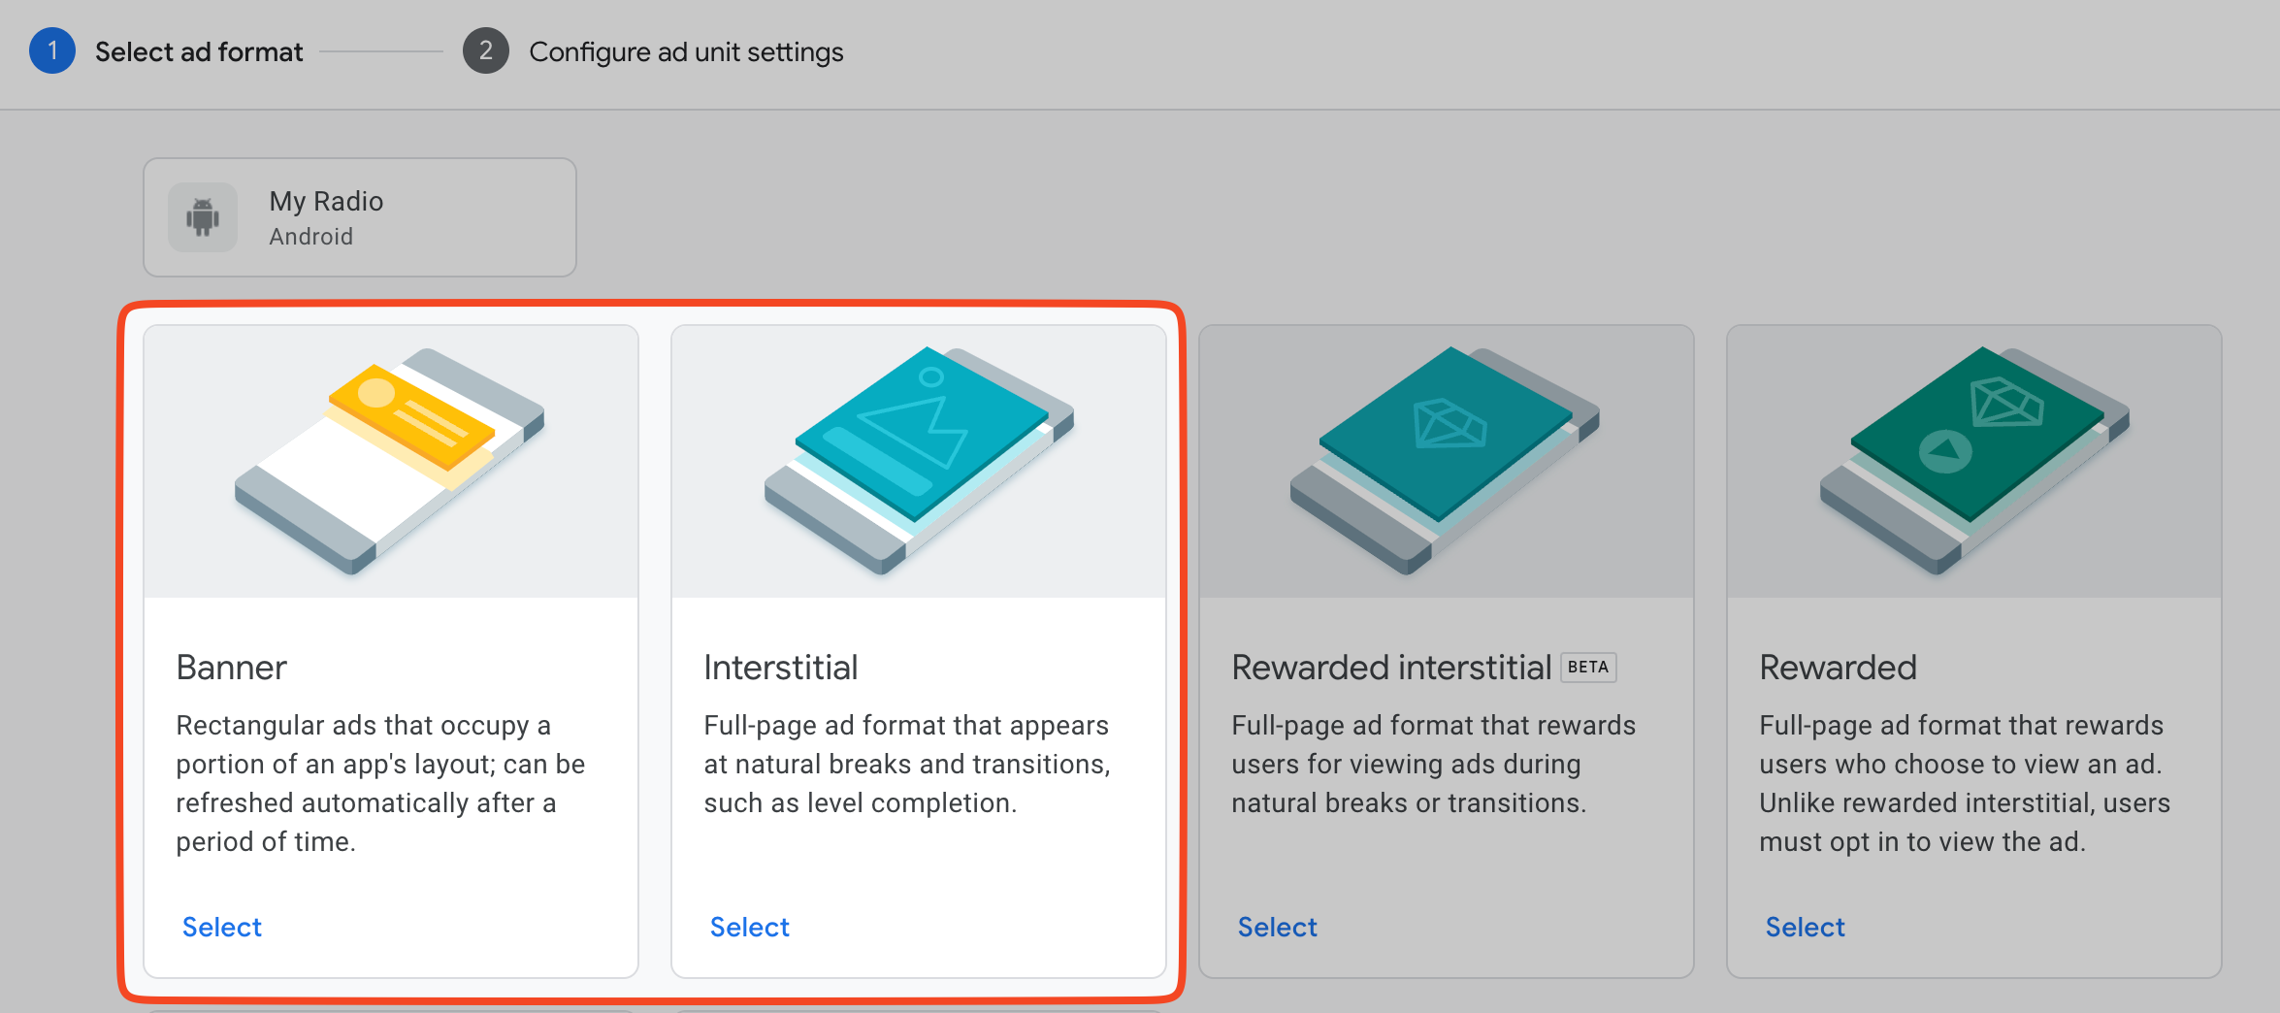Viewport: 2280px width, 1013px height.
Task: Open the 'Select ad format' step
Action: 199,52
